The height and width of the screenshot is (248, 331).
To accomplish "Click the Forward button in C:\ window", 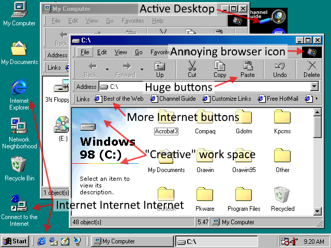I will pyautogui.click(x=126, y=70).
